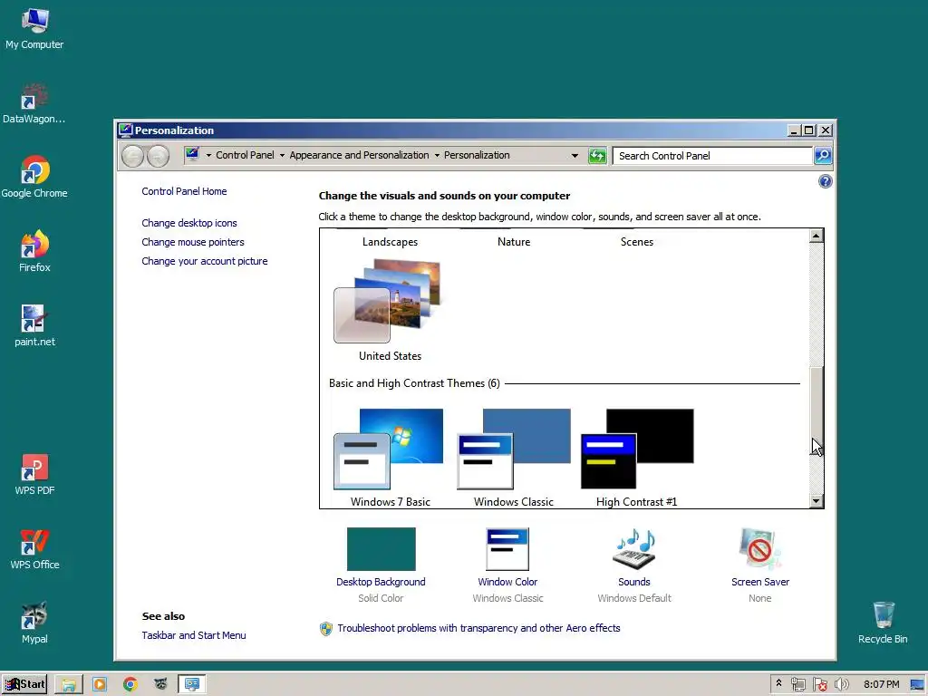Open Change your account picture link

pos(204,261)
